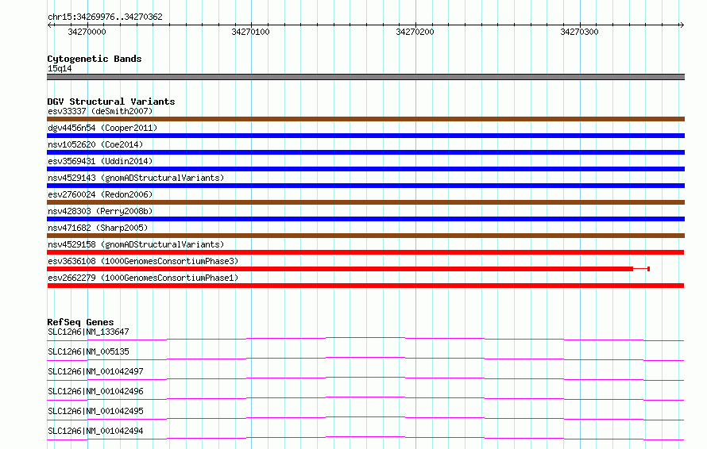Open esv2662279 1000GenomesConsortiumPhase1 label
The image size is (707, 449).
143,278
